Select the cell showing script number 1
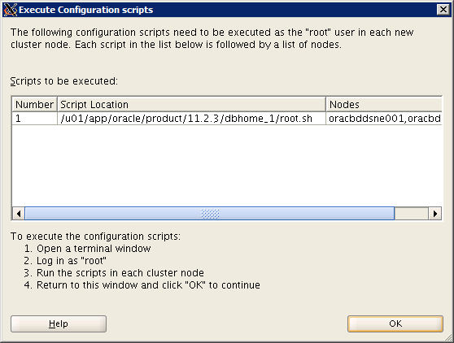The image size is (454, 343). [x=34, y=119]
